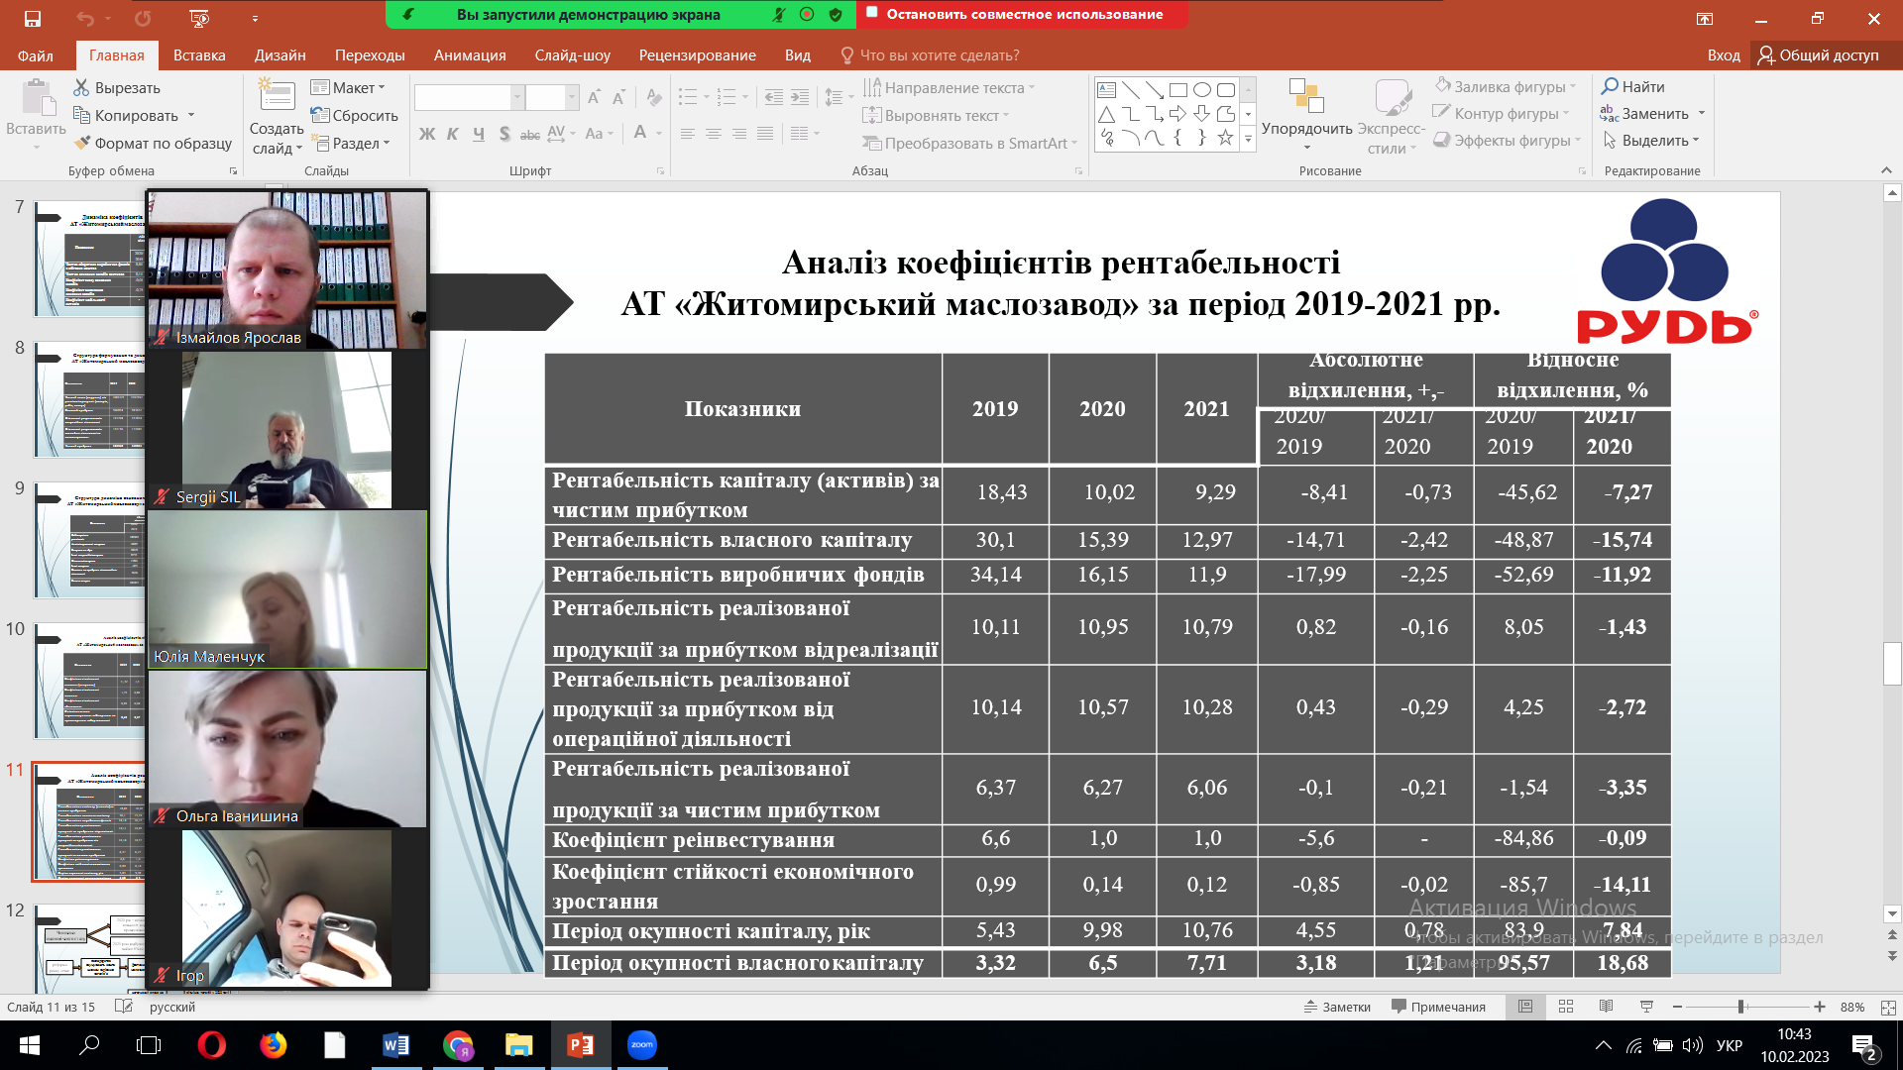Viewport: 1903px width, 1070px height.
Task: Click vertical scrollbar down arrow of slide
Action: point(1892,913)
